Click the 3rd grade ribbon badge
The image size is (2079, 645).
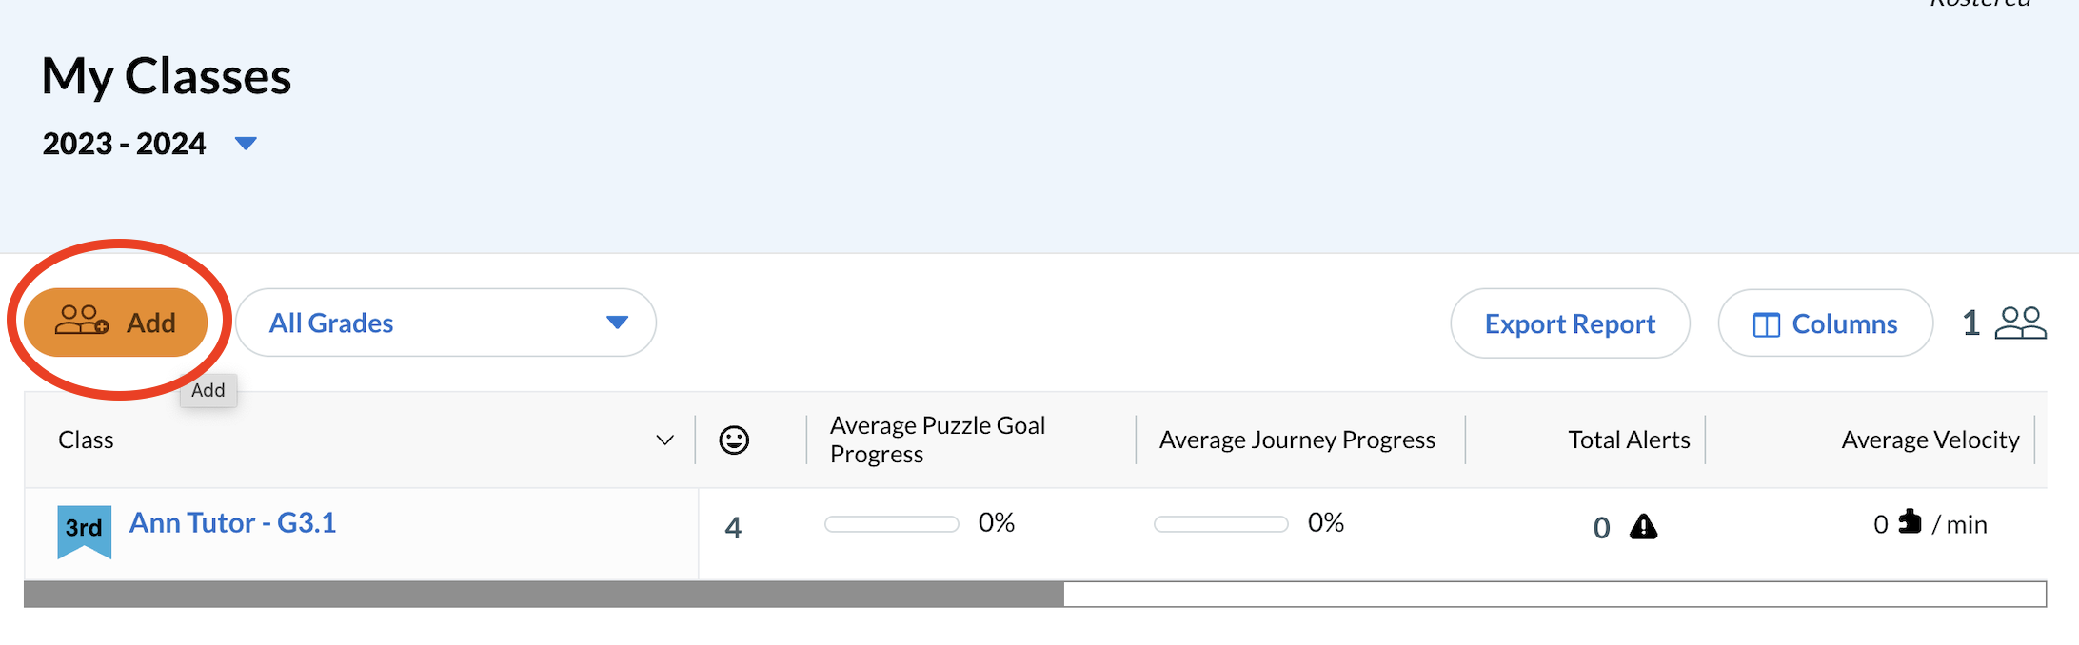tap(84, 529)
